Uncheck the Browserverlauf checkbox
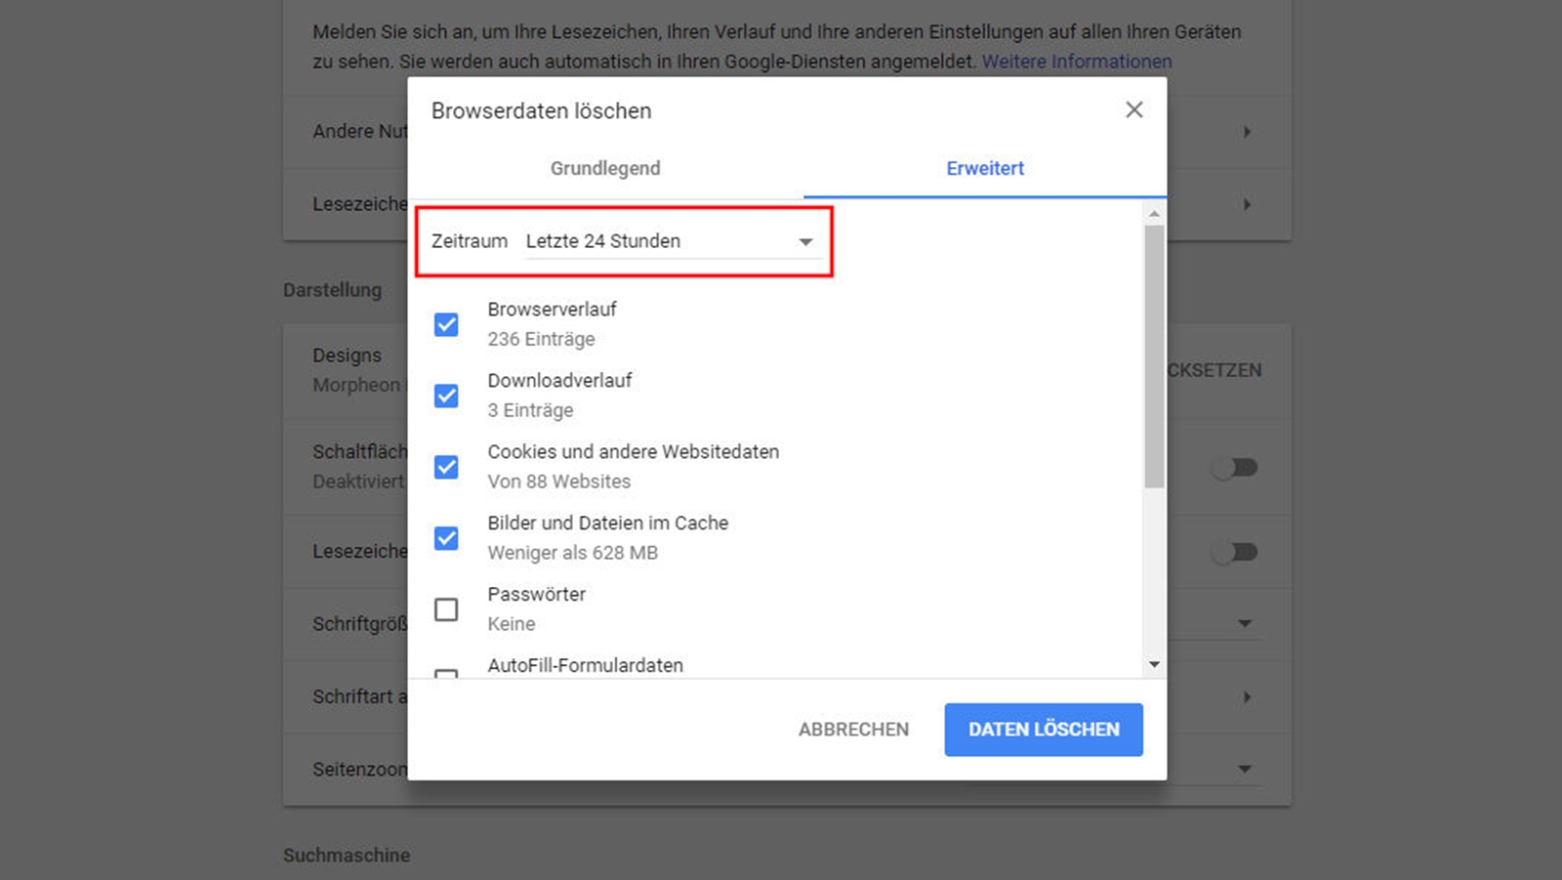1562x880 pixels. (x=446, y=324)
